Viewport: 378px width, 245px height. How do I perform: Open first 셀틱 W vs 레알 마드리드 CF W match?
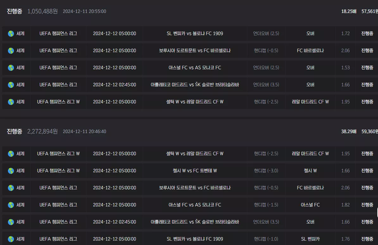coord(195,102)
